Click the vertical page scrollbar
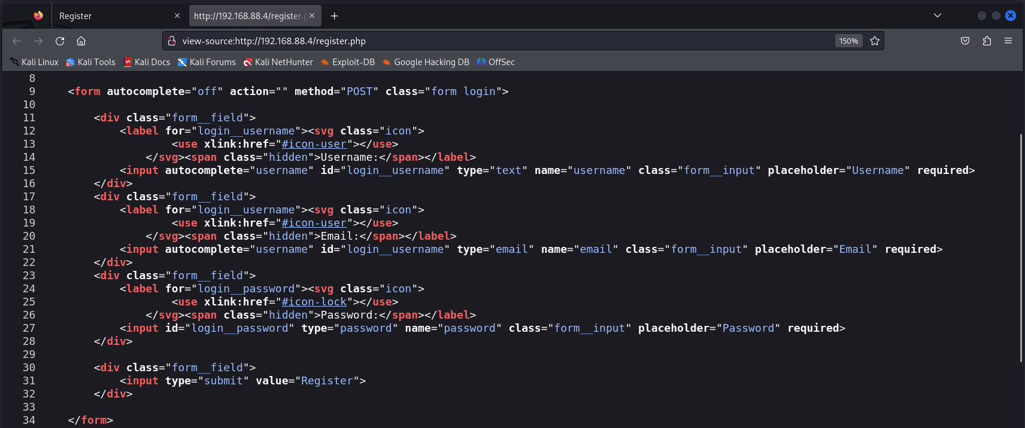The width and height of the screenshot is (1025, 428). click(x=1021, y=247)
